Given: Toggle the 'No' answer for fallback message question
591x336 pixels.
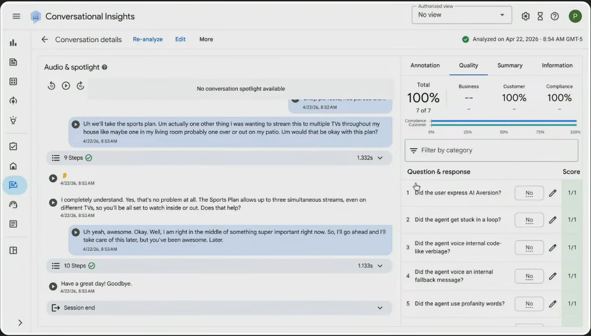Looking at the screenshot, I should 529,276.
